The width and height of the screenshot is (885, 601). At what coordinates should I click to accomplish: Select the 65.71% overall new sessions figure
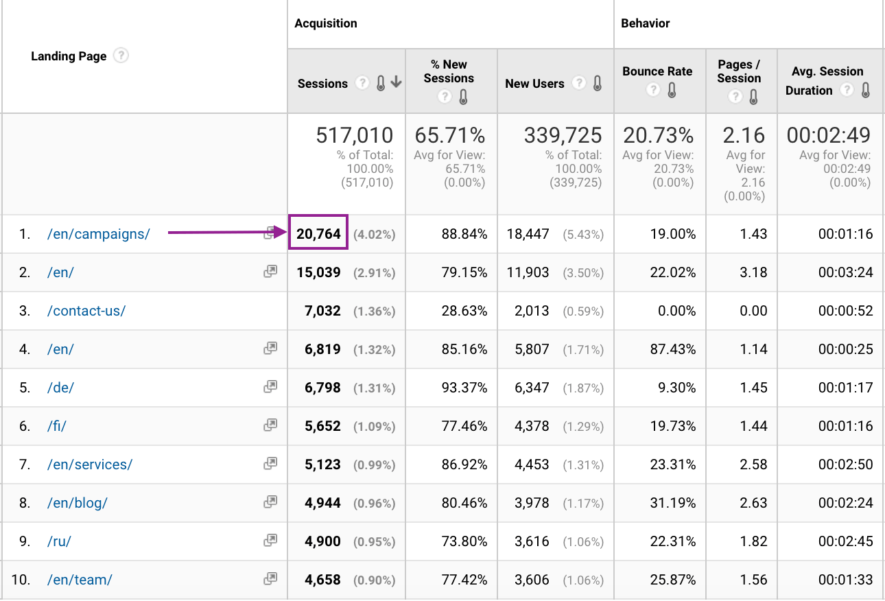point(449,135)
